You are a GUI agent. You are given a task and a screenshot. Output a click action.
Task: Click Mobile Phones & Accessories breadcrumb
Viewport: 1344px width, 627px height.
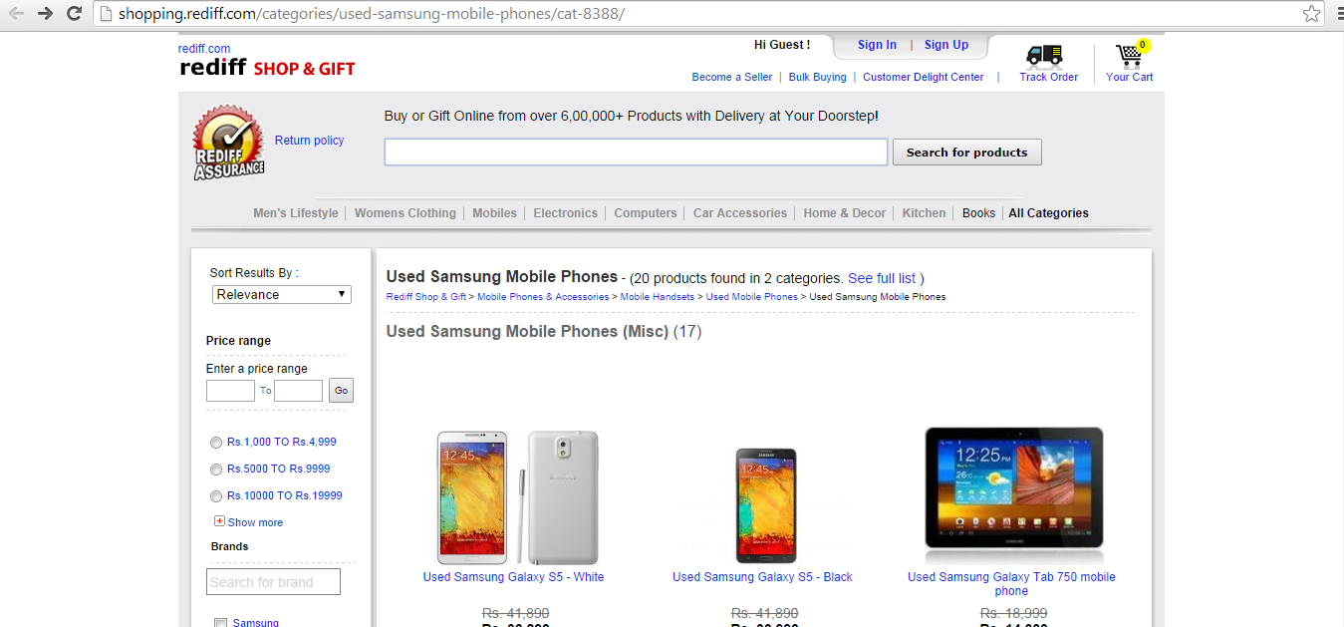543,297
